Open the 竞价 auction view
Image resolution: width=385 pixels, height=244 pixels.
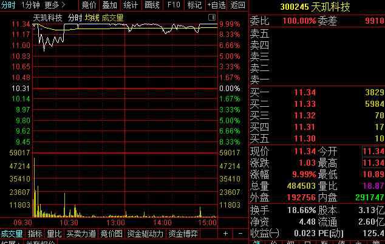[x=89, y=5]
